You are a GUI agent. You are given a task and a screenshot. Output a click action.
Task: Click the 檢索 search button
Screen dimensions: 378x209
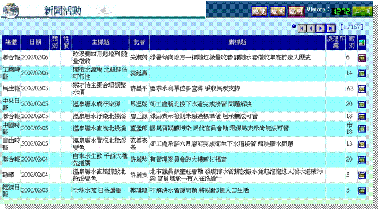tap(278, 11)
